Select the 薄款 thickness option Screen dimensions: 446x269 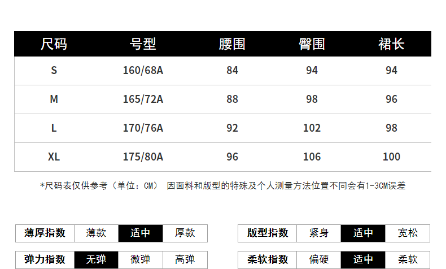(96, 233)
